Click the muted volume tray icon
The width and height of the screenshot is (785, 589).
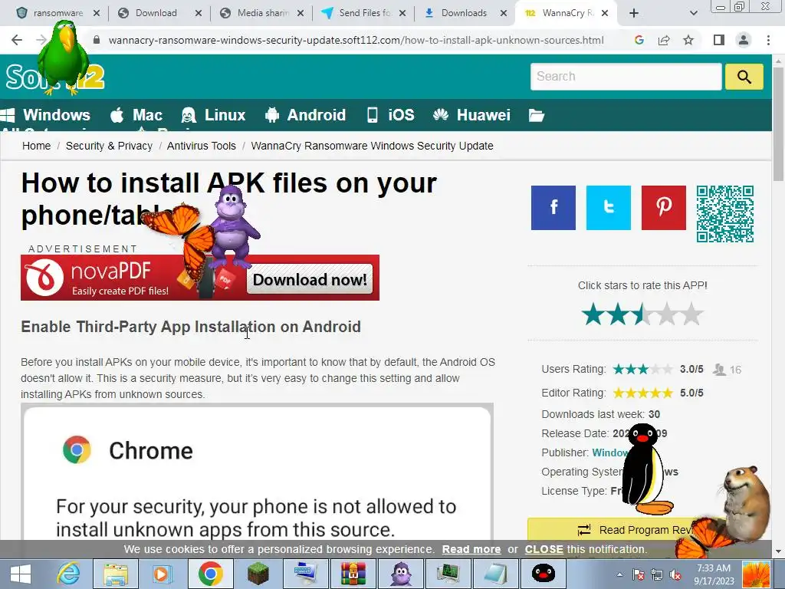pyautogui.click(x=676, y=575)
